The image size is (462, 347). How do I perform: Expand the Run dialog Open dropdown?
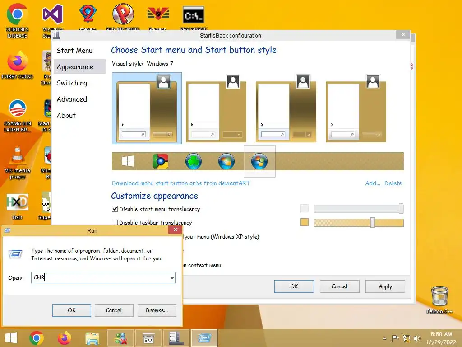172,278
